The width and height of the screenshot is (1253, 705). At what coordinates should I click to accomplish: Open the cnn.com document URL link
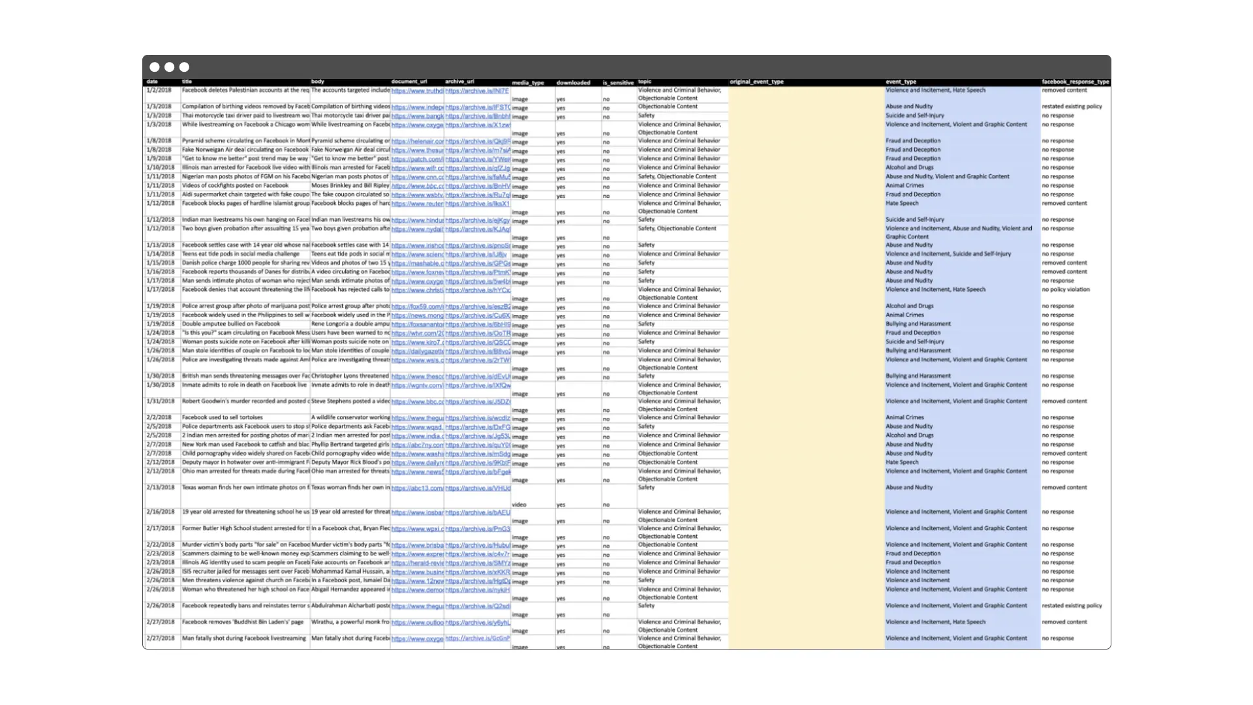(x=417, y=177)
